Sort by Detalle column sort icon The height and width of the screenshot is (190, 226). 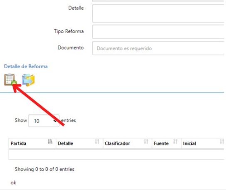(x=97, y=141)
